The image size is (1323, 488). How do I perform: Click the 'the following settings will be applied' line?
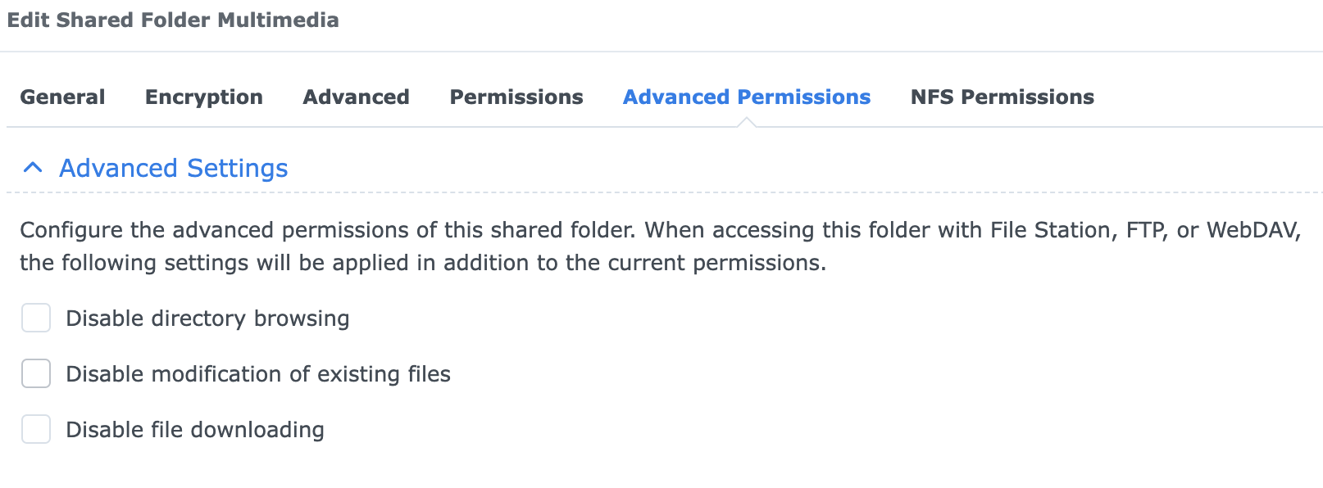point(422,262)
